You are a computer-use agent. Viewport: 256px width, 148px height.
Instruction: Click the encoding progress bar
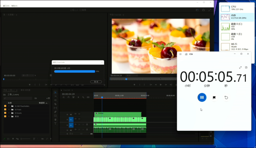[75, 72]
